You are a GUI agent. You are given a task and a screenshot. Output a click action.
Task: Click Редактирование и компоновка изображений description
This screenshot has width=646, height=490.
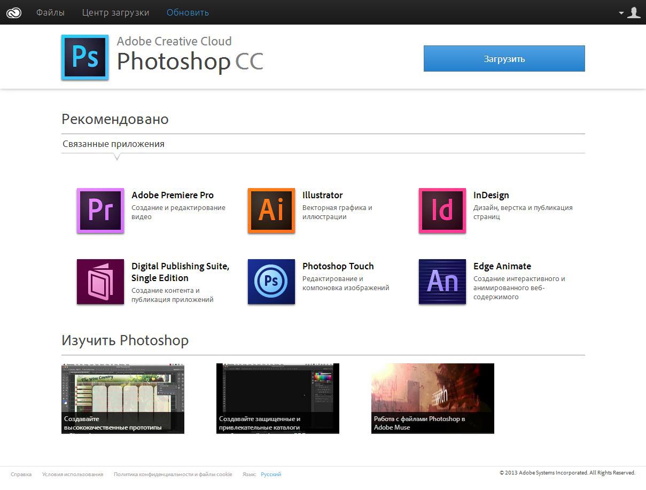click(x=346, y=283)
